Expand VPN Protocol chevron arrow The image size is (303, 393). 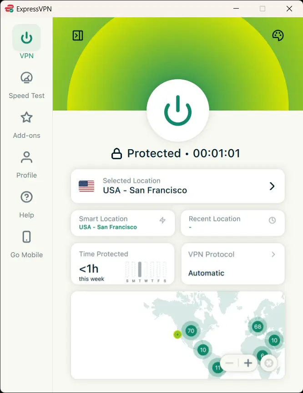point(273,254)
